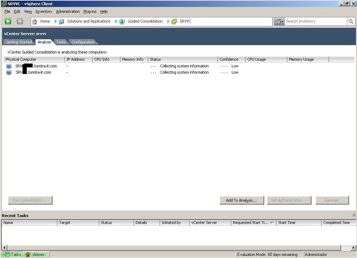Click the CPU Info column header
Image resolution: width=357 pixels, height=258 pixels.
[106, 59]
